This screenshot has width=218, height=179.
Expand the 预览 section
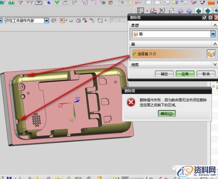tap(214, 64)
